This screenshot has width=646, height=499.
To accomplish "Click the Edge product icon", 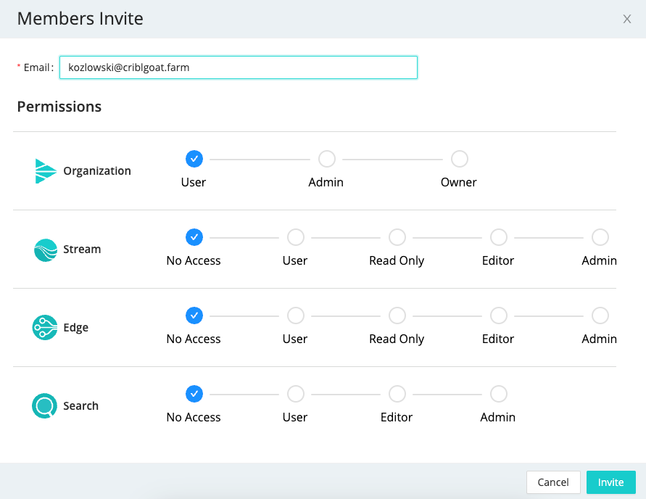I will coord(45,327).
